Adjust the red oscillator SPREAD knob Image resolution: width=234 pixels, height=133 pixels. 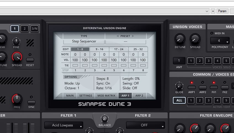17,57
